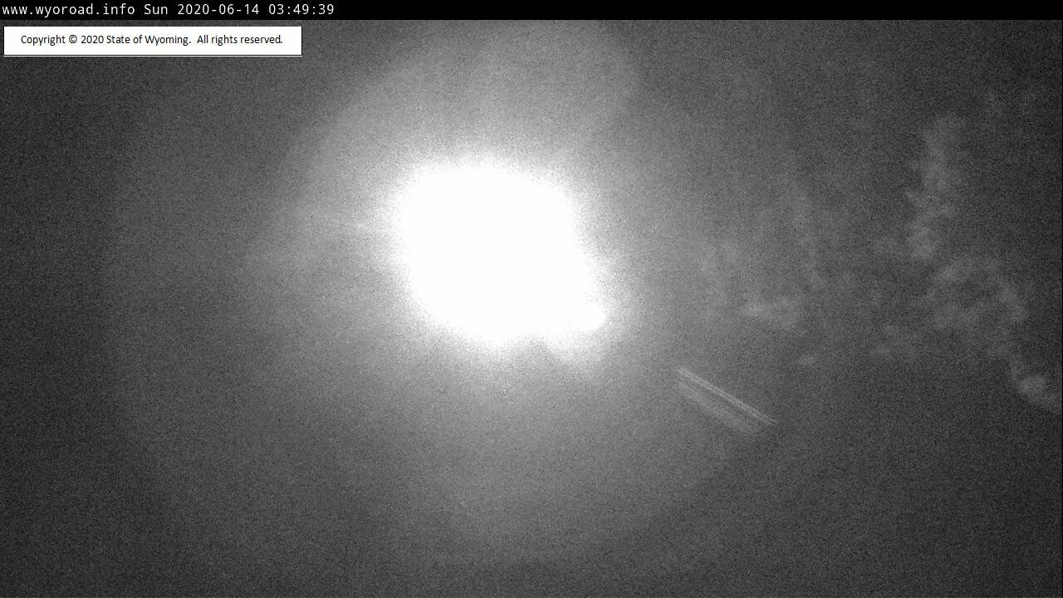1063x598 pixels.
Task: Click the www.wyoroad.info timestamp text
Action: tap(168, 10)
